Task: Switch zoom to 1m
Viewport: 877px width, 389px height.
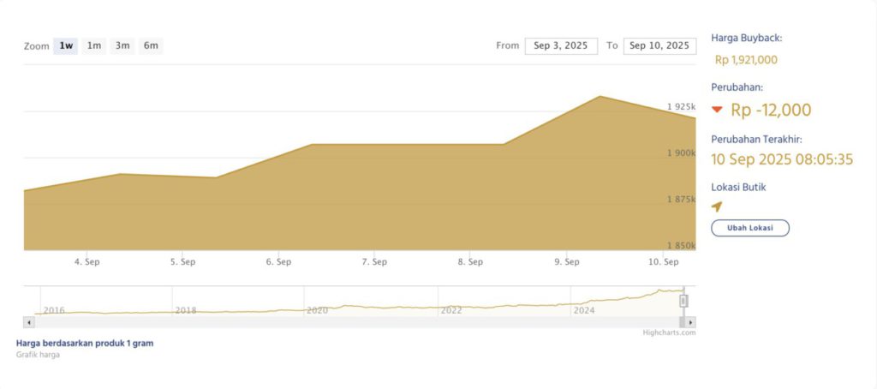Action: [94, 45]
